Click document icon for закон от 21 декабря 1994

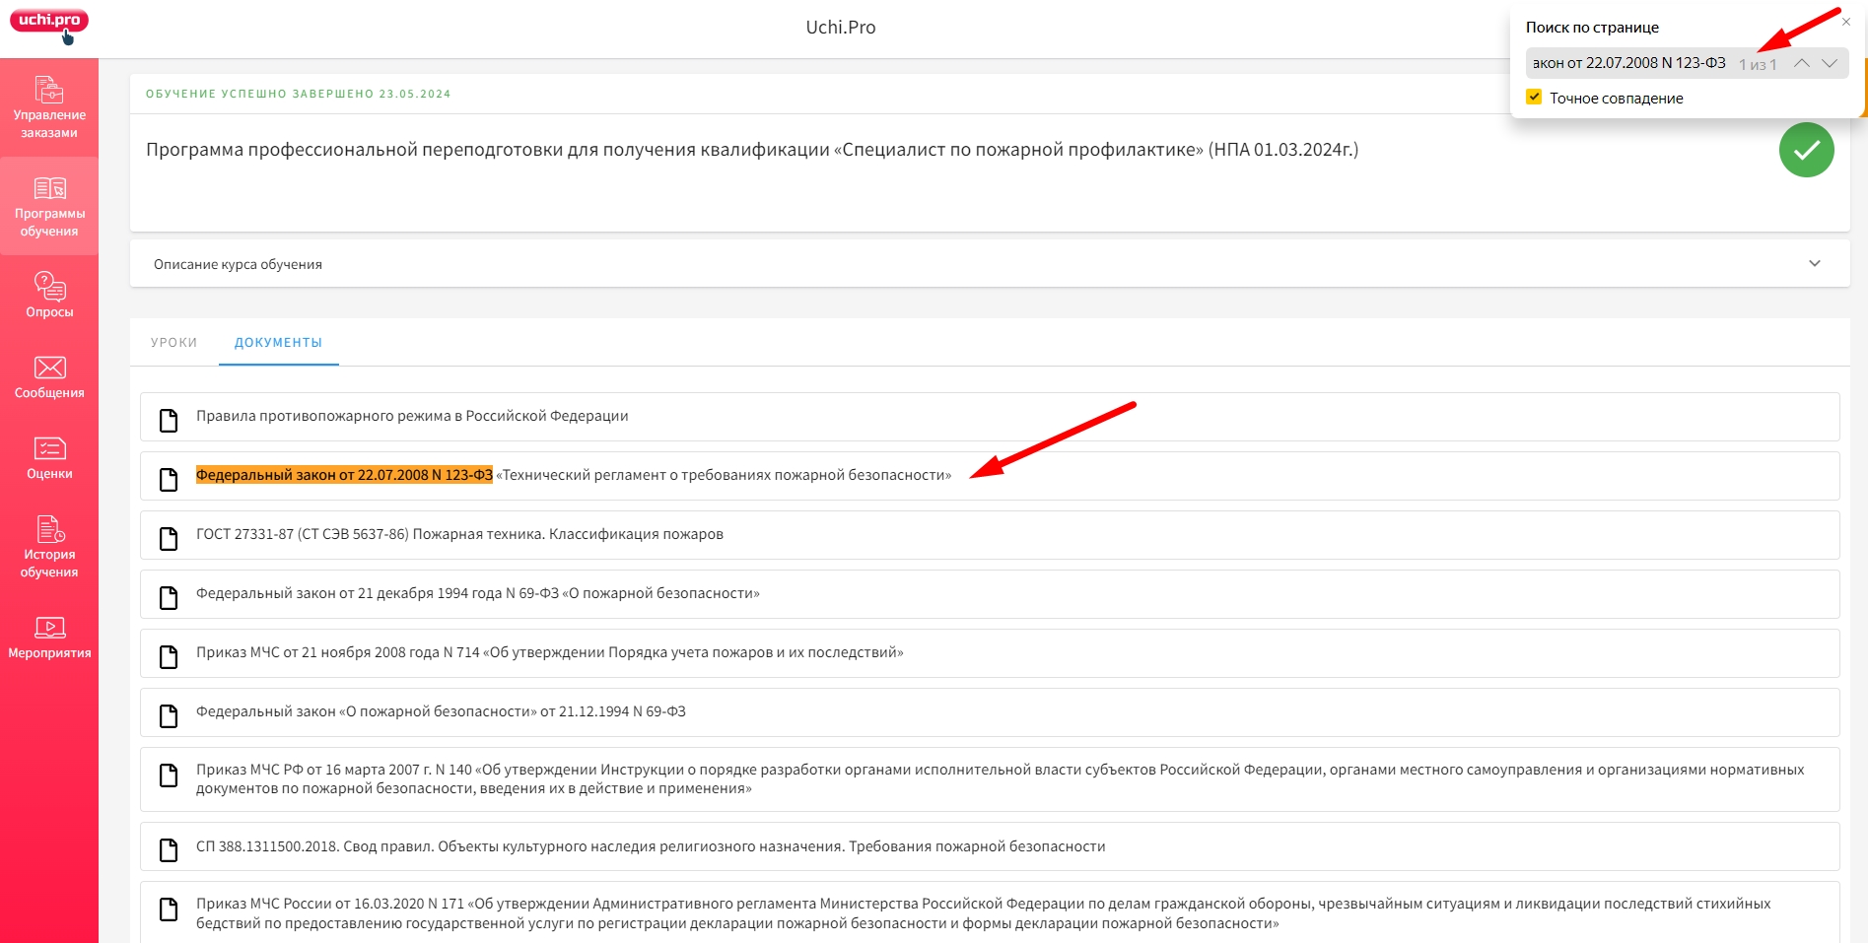pyautogui.click(x=169, y=598)
